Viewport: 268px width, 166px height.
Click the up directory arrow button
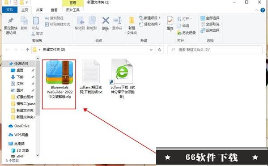point(28,50)
